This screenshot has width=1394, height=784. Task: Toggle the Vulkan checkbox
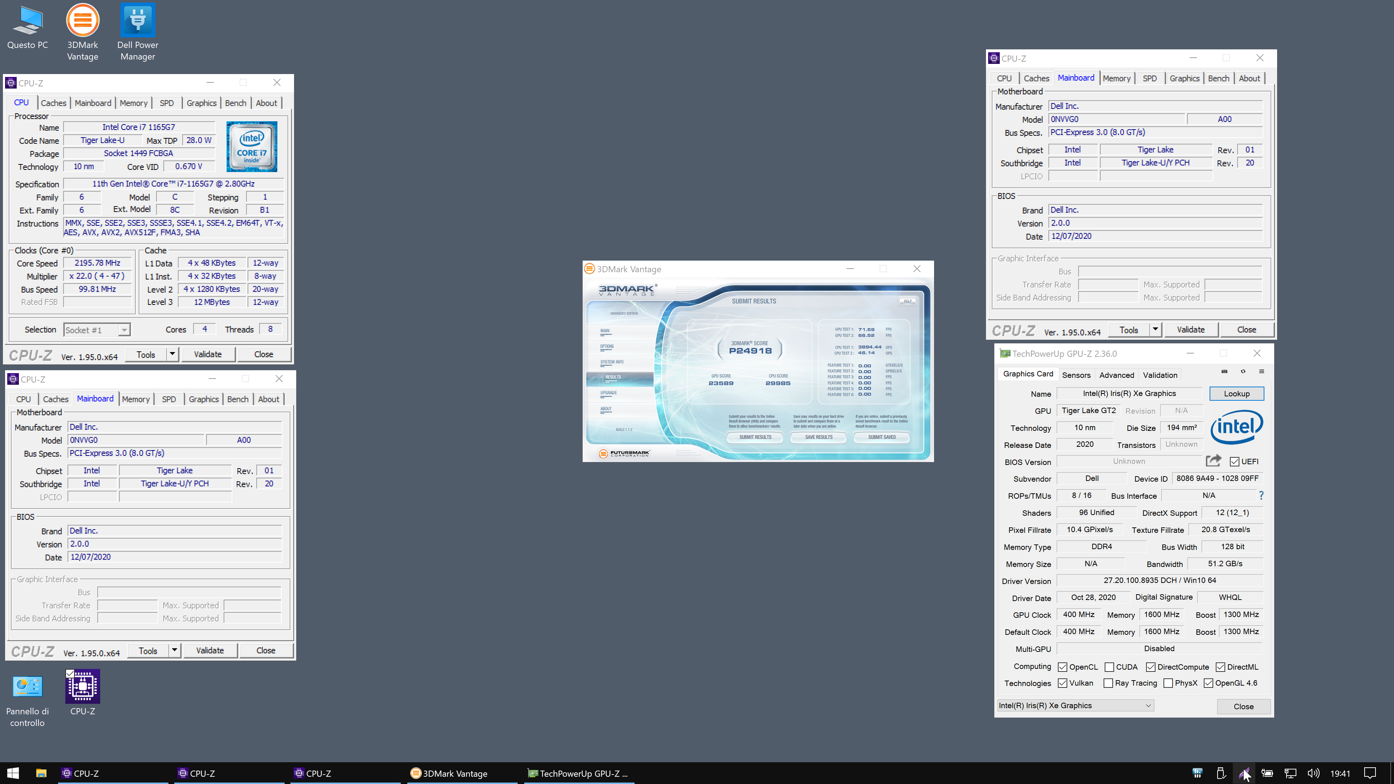(x=1063, y=683)
